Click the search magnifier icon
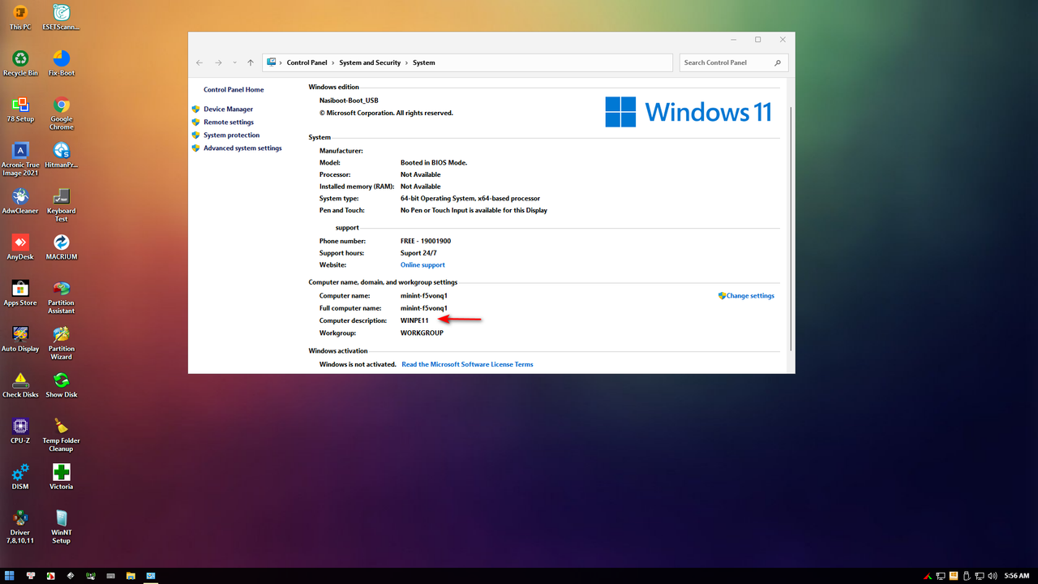 [x=778, y=62]
